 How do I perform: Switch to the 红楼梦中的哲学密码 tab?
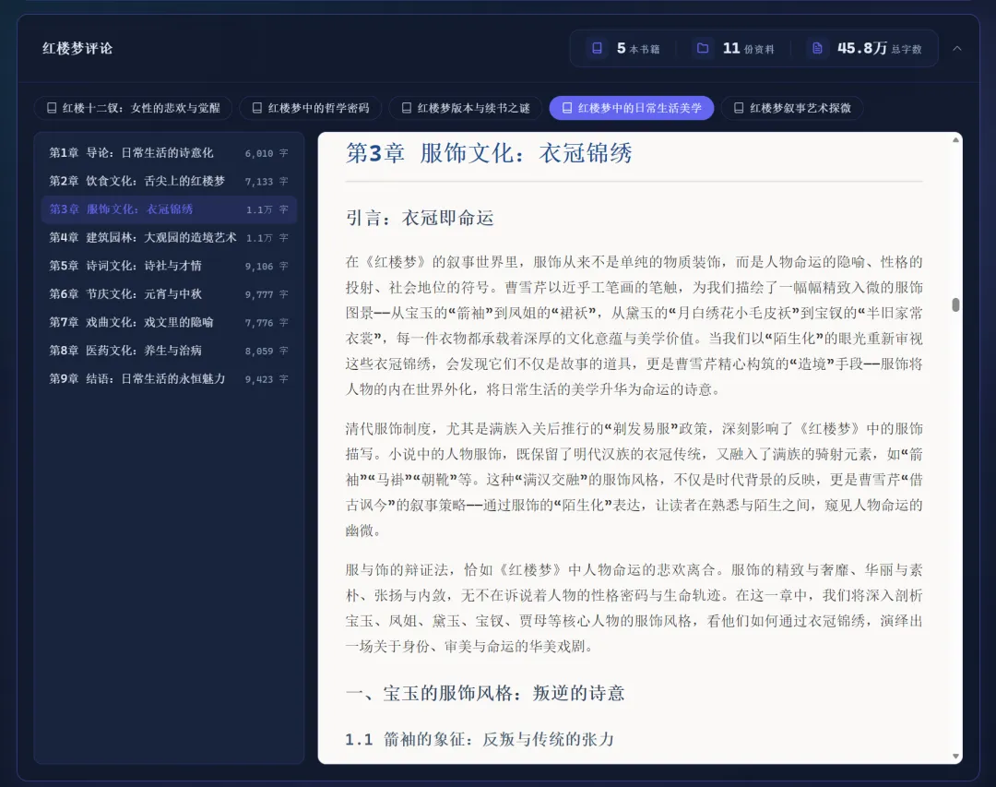tap(311, 108)
